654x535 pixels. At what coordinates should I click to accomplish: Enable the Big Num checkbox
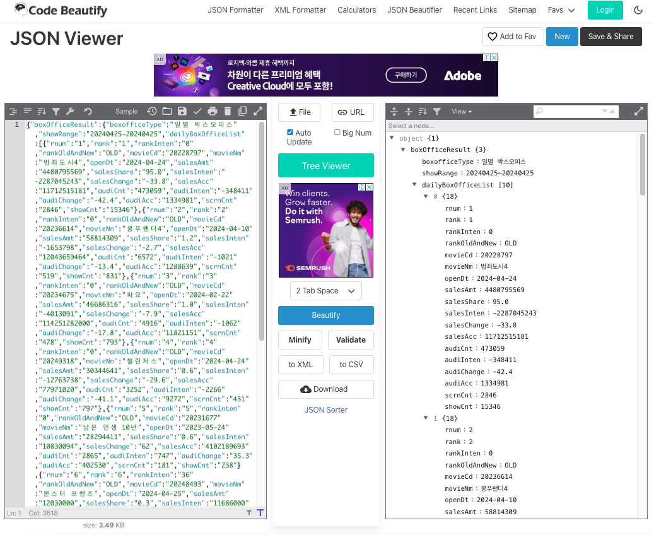(x=337, y=132)
